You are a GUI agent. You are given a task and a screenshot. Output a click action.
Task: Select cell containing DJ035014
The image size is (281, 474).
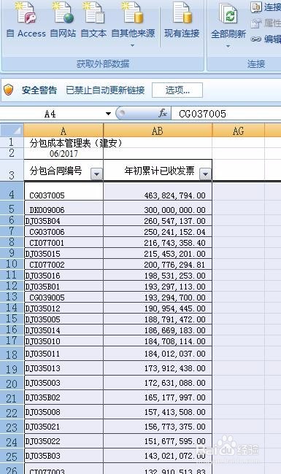tap(63, 330)
